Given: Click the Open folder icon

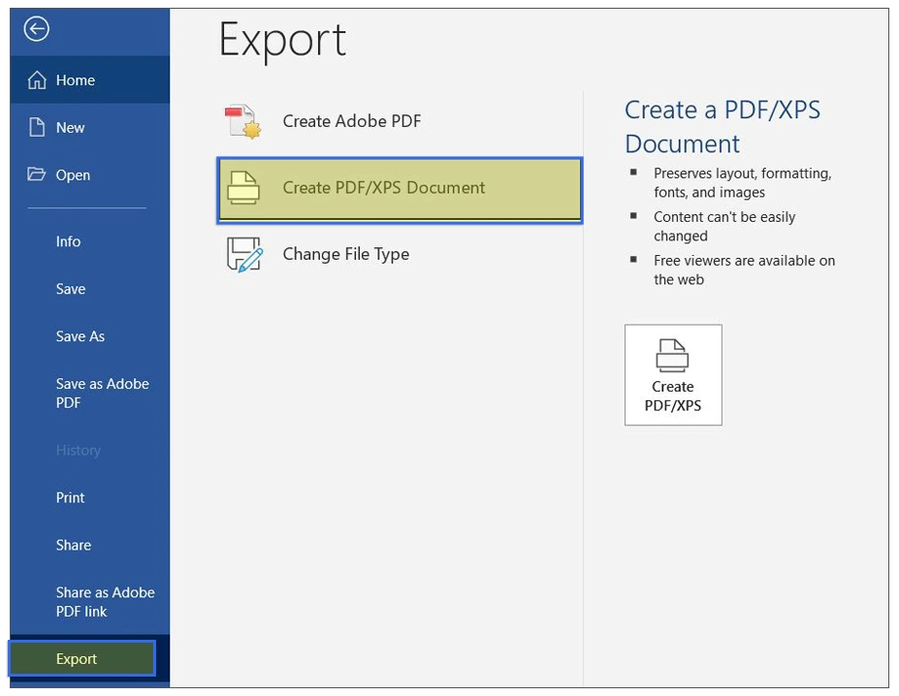Looking at the screenshot, I should click(36, 174).
